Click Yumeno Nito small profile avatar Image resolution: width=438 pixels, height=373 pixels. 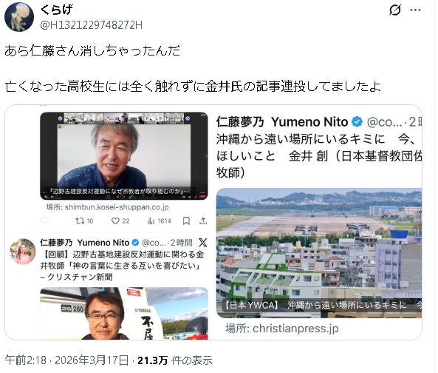[23, 252]
